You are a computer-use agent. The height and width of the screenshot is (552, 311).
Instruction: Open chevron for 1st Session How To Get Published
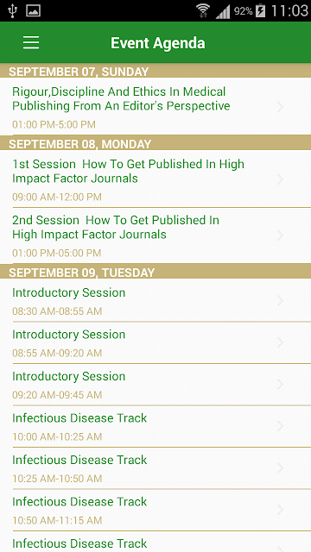pos(281,179)
